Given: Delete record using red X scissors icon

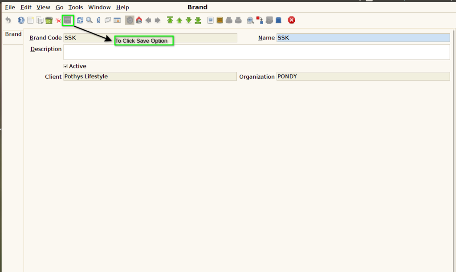Looking at the screenshot, I should click(x=58, y=20).
